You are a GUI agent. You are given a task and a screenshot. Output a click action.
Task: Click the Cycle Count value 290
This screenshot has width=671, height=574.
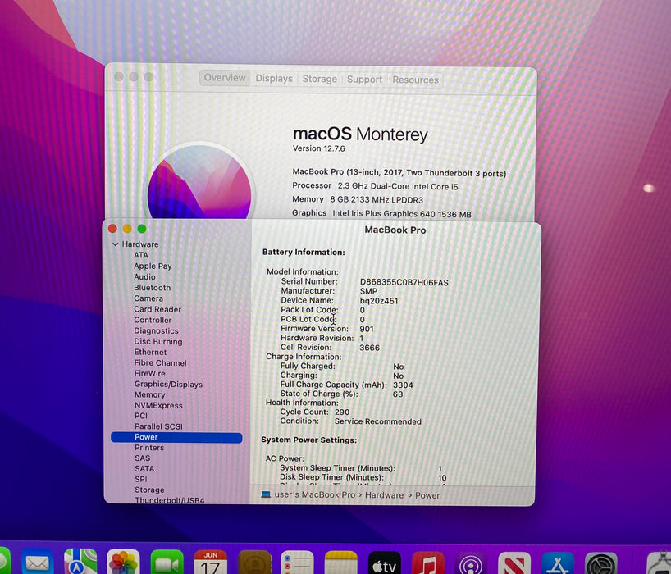(342, 412)
